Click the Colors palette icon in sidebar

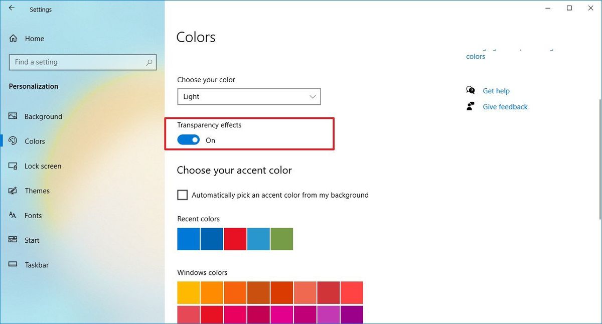click(13, 141)
